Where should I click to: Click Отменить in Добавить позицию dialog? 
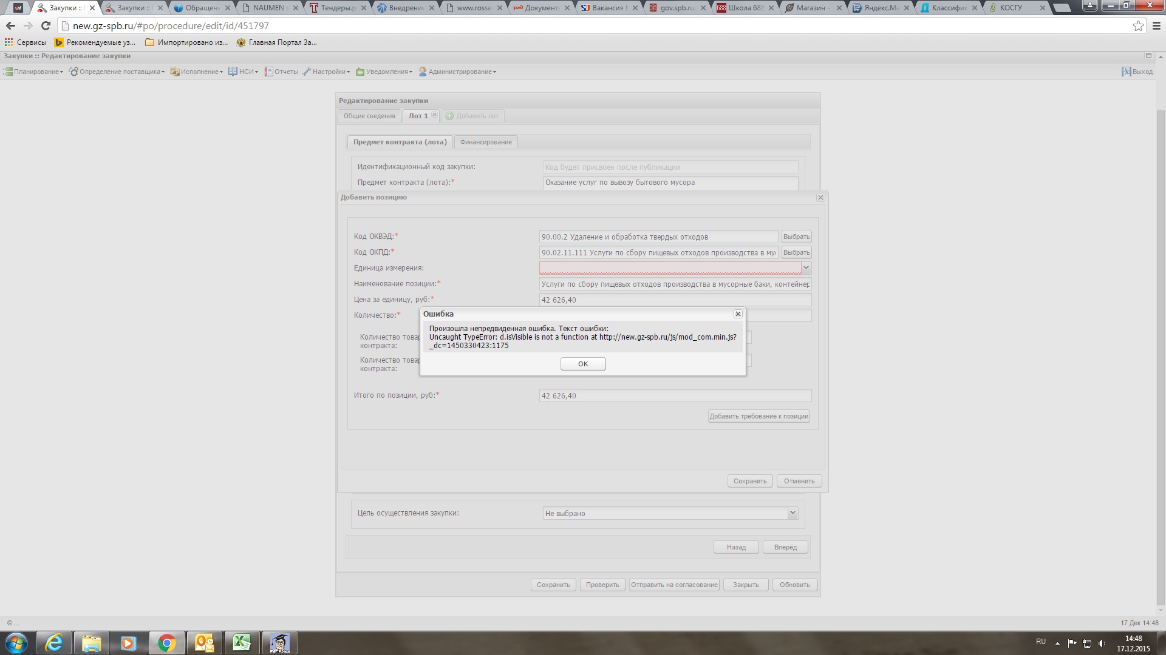tap(799, 481)
